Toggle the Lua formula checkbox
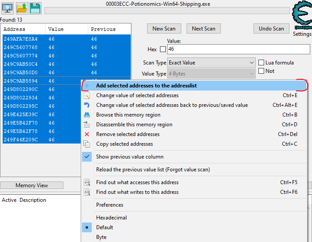Image resolution: width=312 pixels, height=242 pixels. point(261,63)
